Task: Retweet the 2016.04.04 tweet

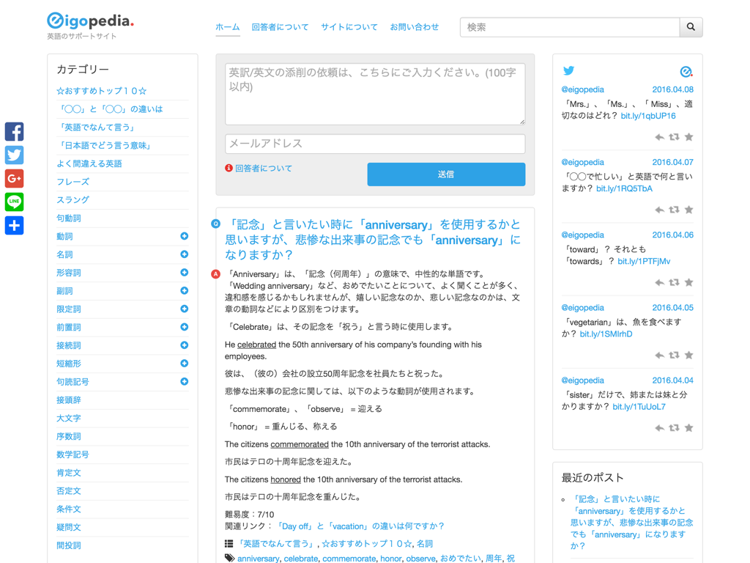Action: (x=674, y=428)
